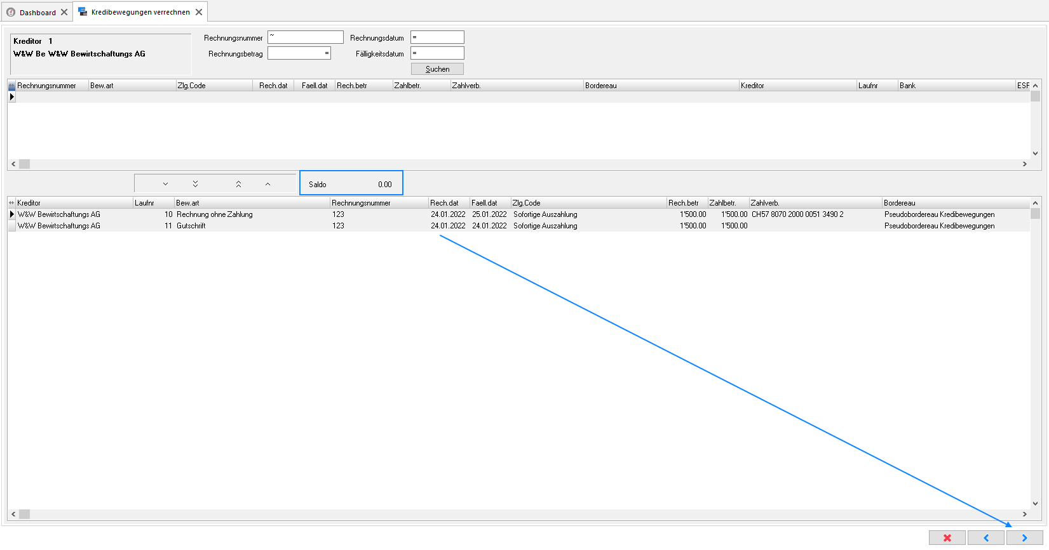Select Laufnr 11 cell

pos(154,226)
